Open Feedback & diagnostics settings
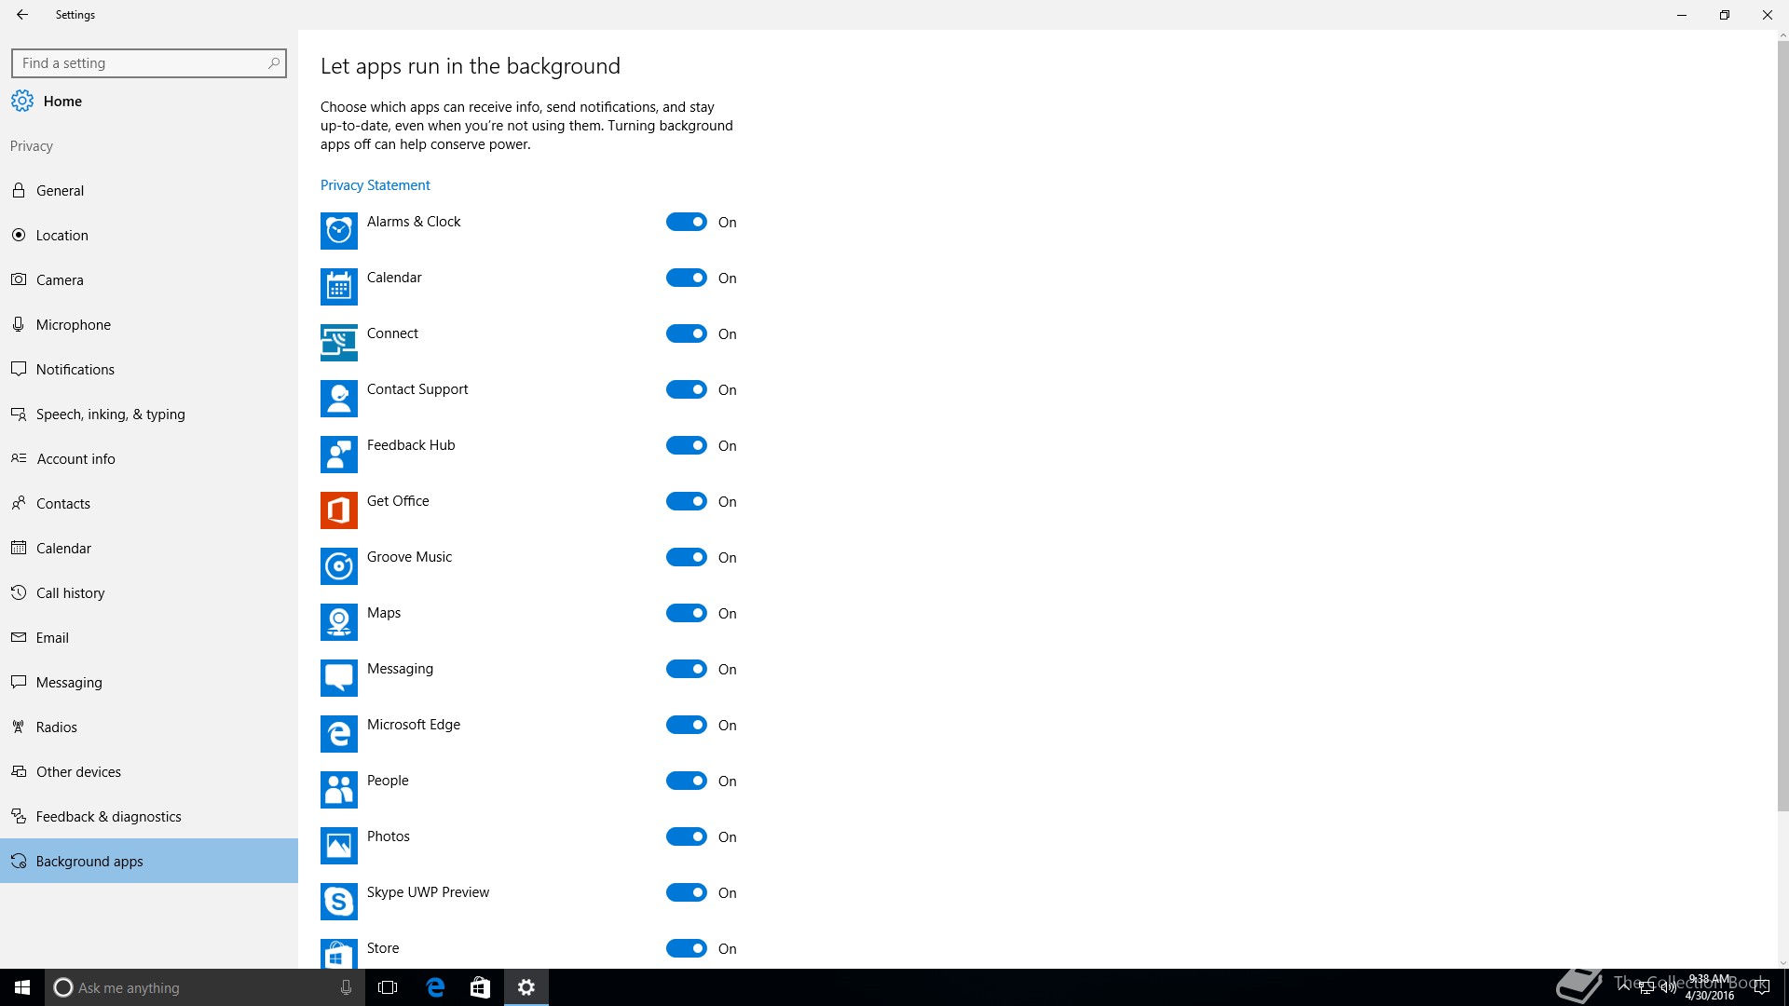 [x=149, y=816]
